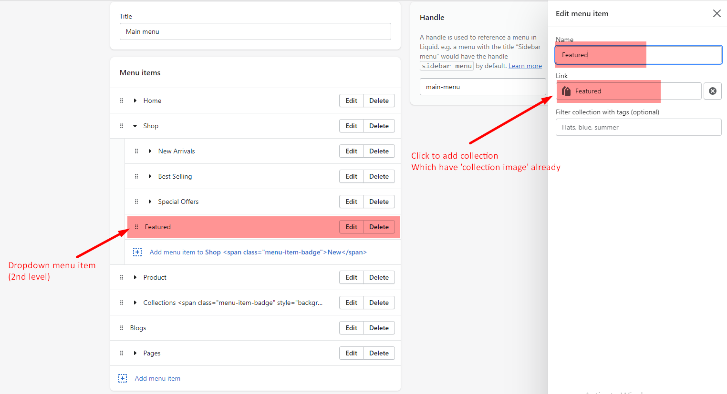727x394 pixels.
Task: Close the Edit menu item panel
Action: (717, 13)
